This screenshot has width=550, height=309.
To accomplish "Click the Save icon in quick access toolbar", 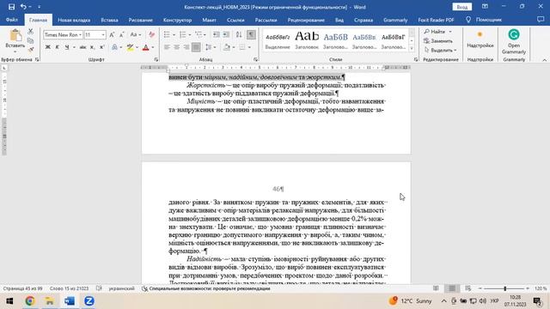I will (x=11, y=7).
